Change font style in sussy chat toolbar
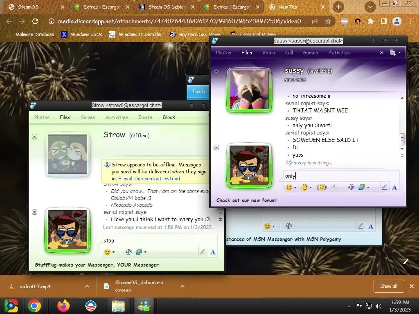419x314 pixels. click(x=351, y=187)
